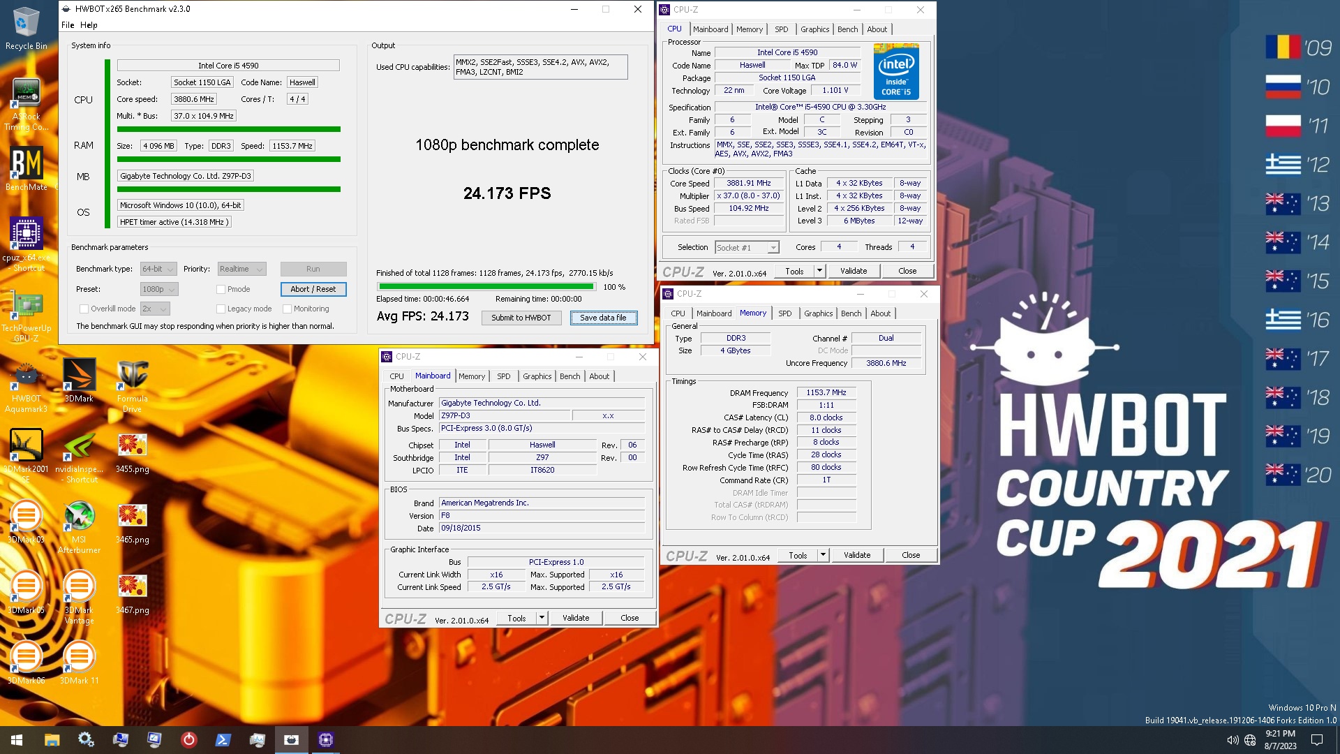Open 3DMark Vantage desktop shortcut
This screenshot has width=1340, height=754.
(x=79, y=597)
